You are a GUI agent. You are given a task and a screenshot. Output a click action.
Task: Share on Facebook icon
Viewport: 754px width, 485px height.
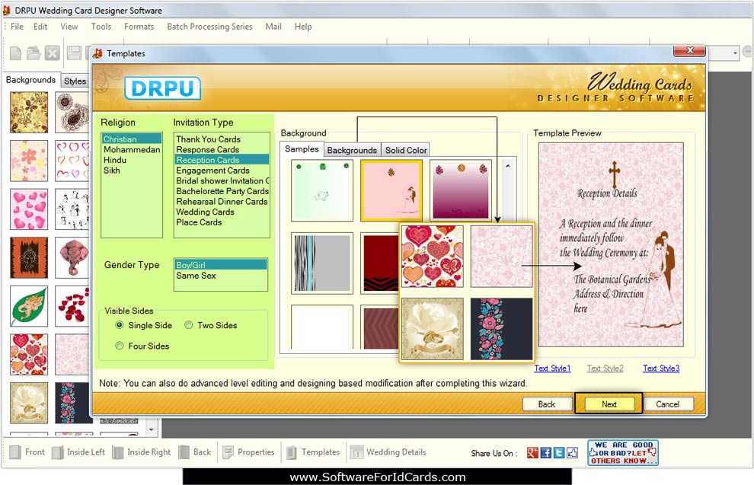[546, 452]
